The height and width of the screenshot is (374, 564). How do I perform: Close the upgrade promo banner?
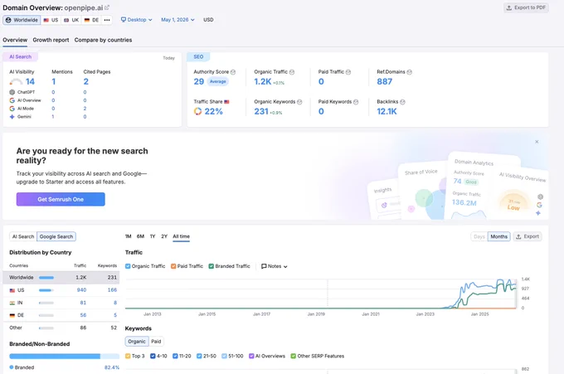[537, 142]
